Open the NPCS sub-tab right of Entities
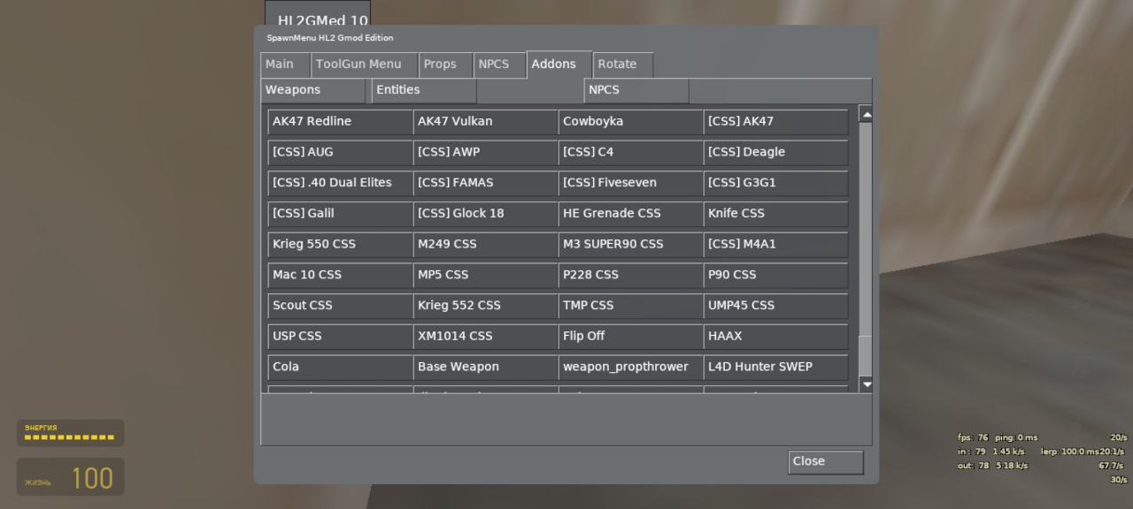Screen dimensions: 1133x509 tap(636, 90)
